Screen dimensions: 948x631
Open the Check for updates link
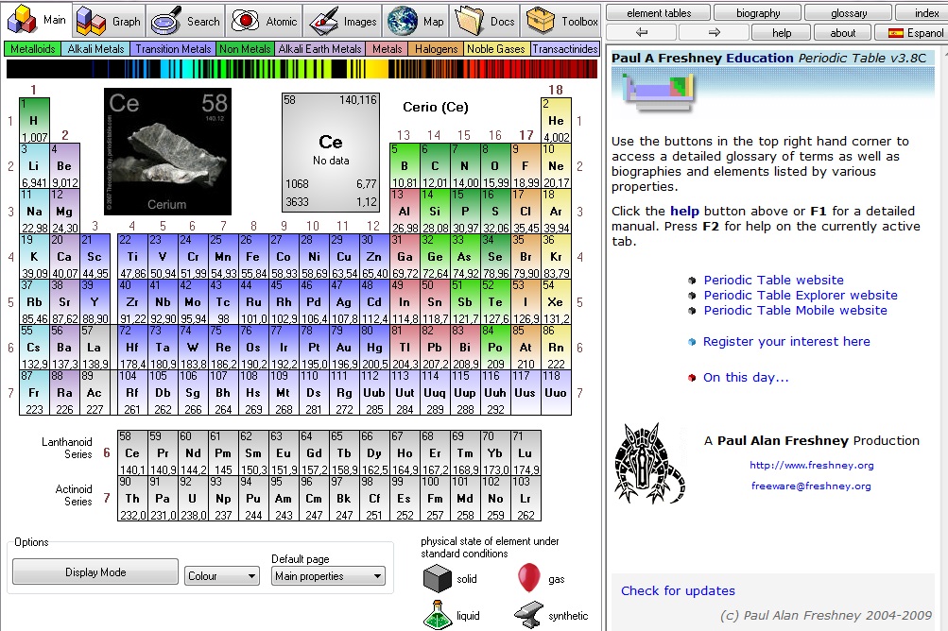[x=678, y=590]
